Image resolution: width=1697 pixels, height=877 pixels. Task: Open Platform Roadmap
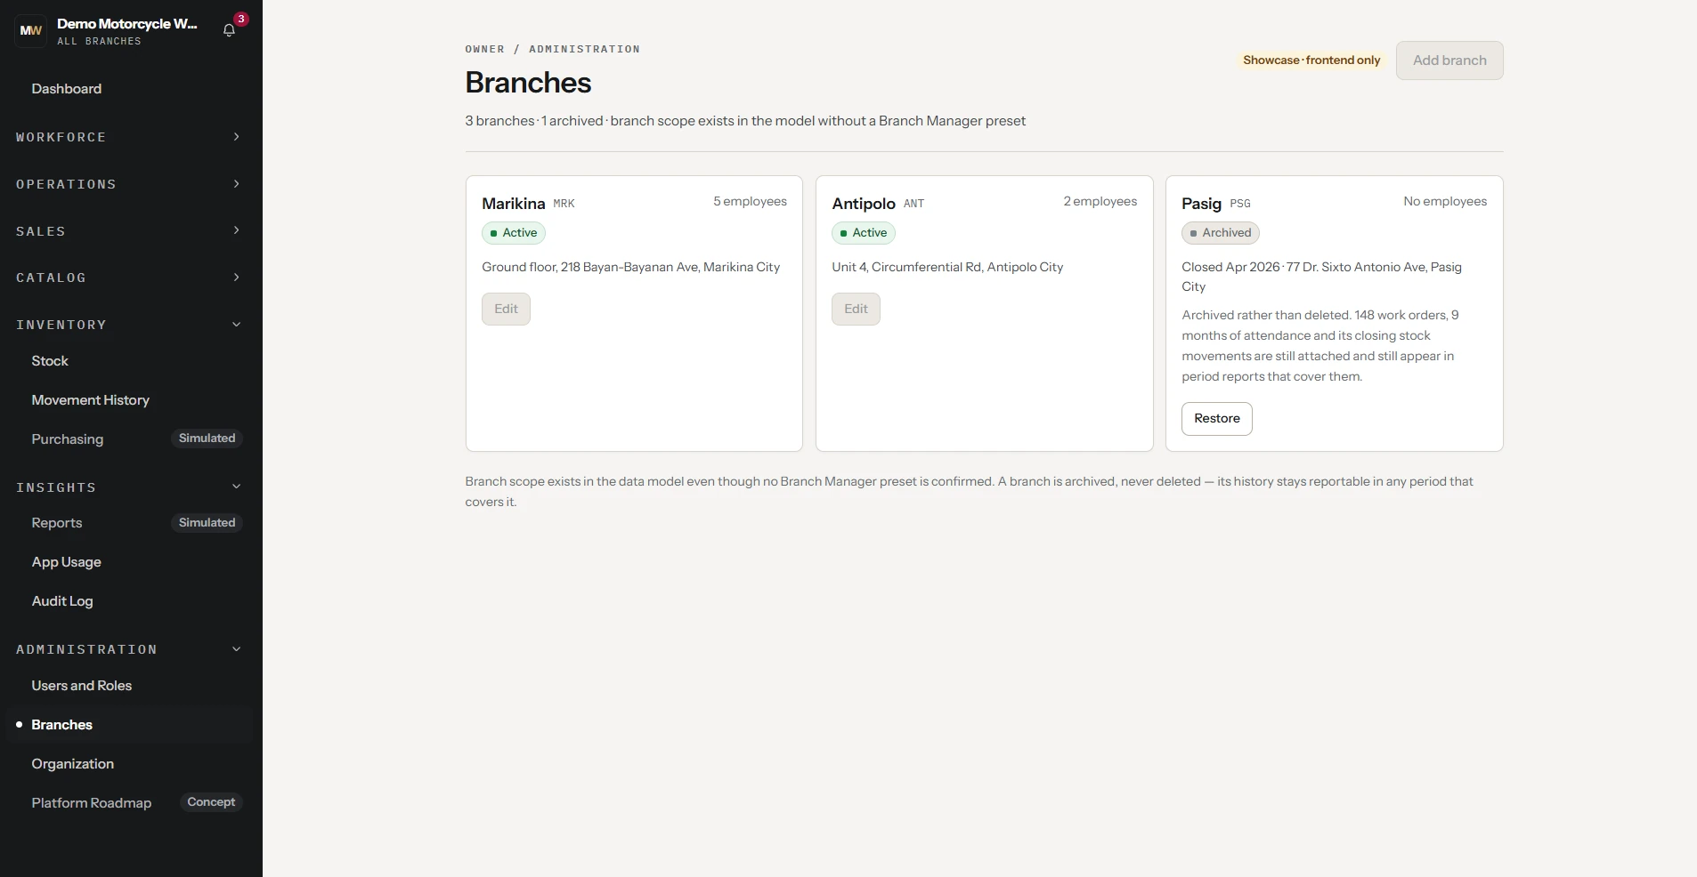point(129,803)
